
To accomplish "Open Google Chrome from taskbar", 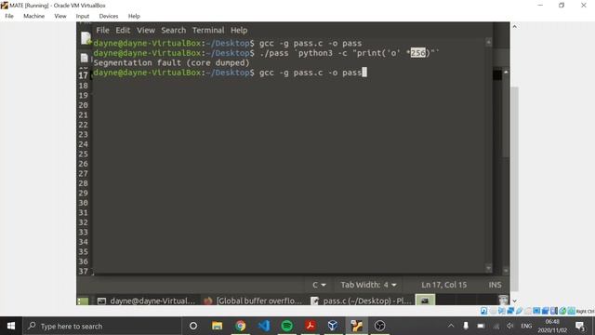I will tap(240, 326).
